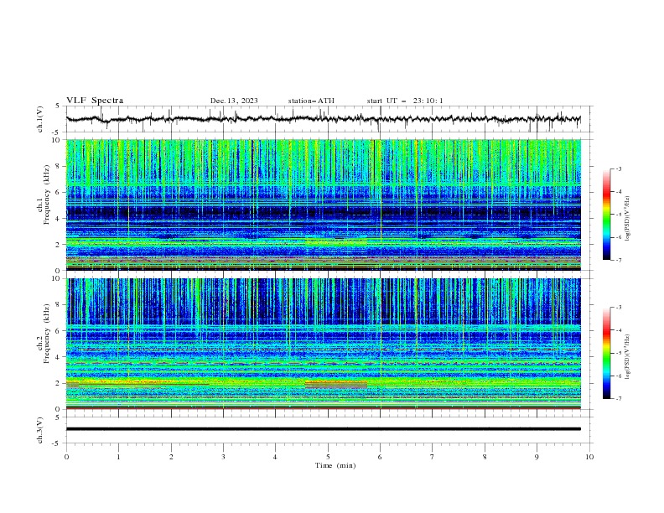Screen dimensions: 664x513
Task: Click the "-5" tick on ch.2 colorbar
Action: point(618,353)
